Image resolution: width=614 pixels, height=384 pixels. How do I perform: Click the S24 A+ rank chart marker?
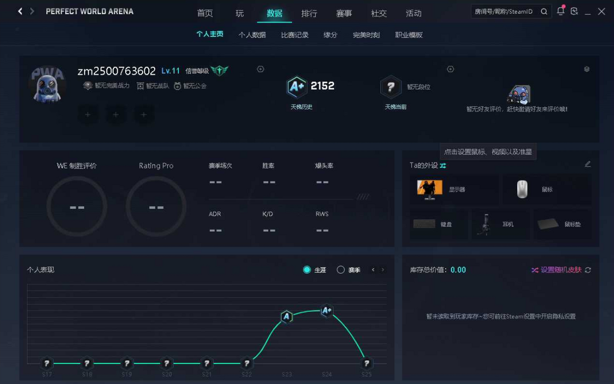click(326, 311)
